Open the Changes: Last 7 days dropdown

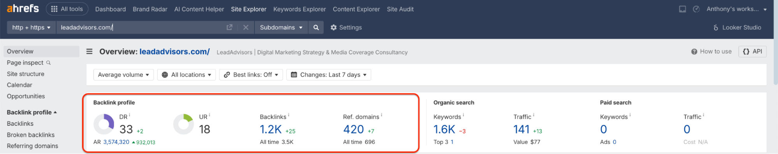pos(329,75)
